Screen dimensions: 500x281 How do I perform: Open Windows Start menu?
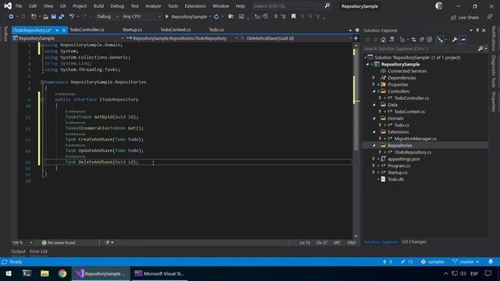coord(9,274)
